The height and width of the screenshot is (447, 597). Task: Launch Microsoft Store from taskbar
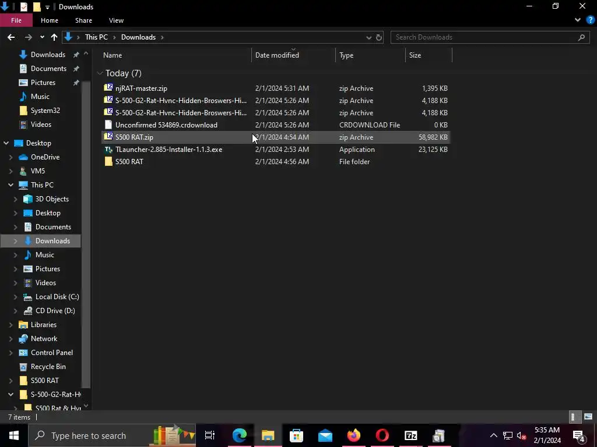tap(297, 435)
